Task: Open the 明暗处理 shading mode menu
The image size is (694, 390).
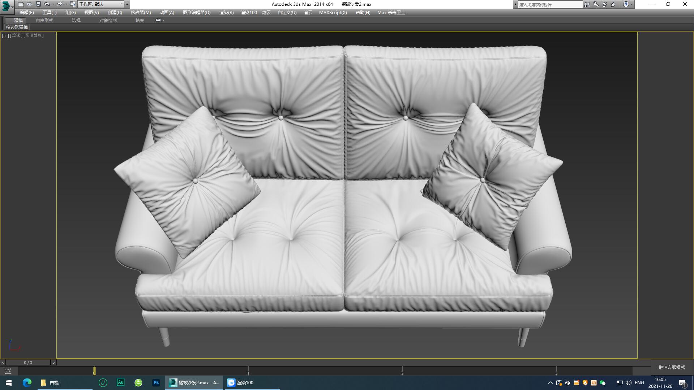Action: [x=34, y=36]
